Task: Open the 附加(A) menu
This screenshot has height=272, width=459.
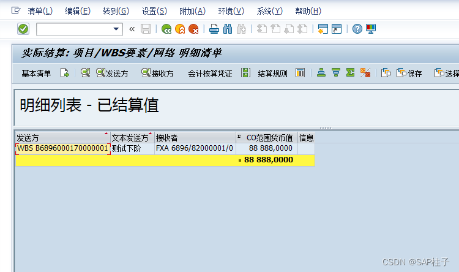Action: 192,11
